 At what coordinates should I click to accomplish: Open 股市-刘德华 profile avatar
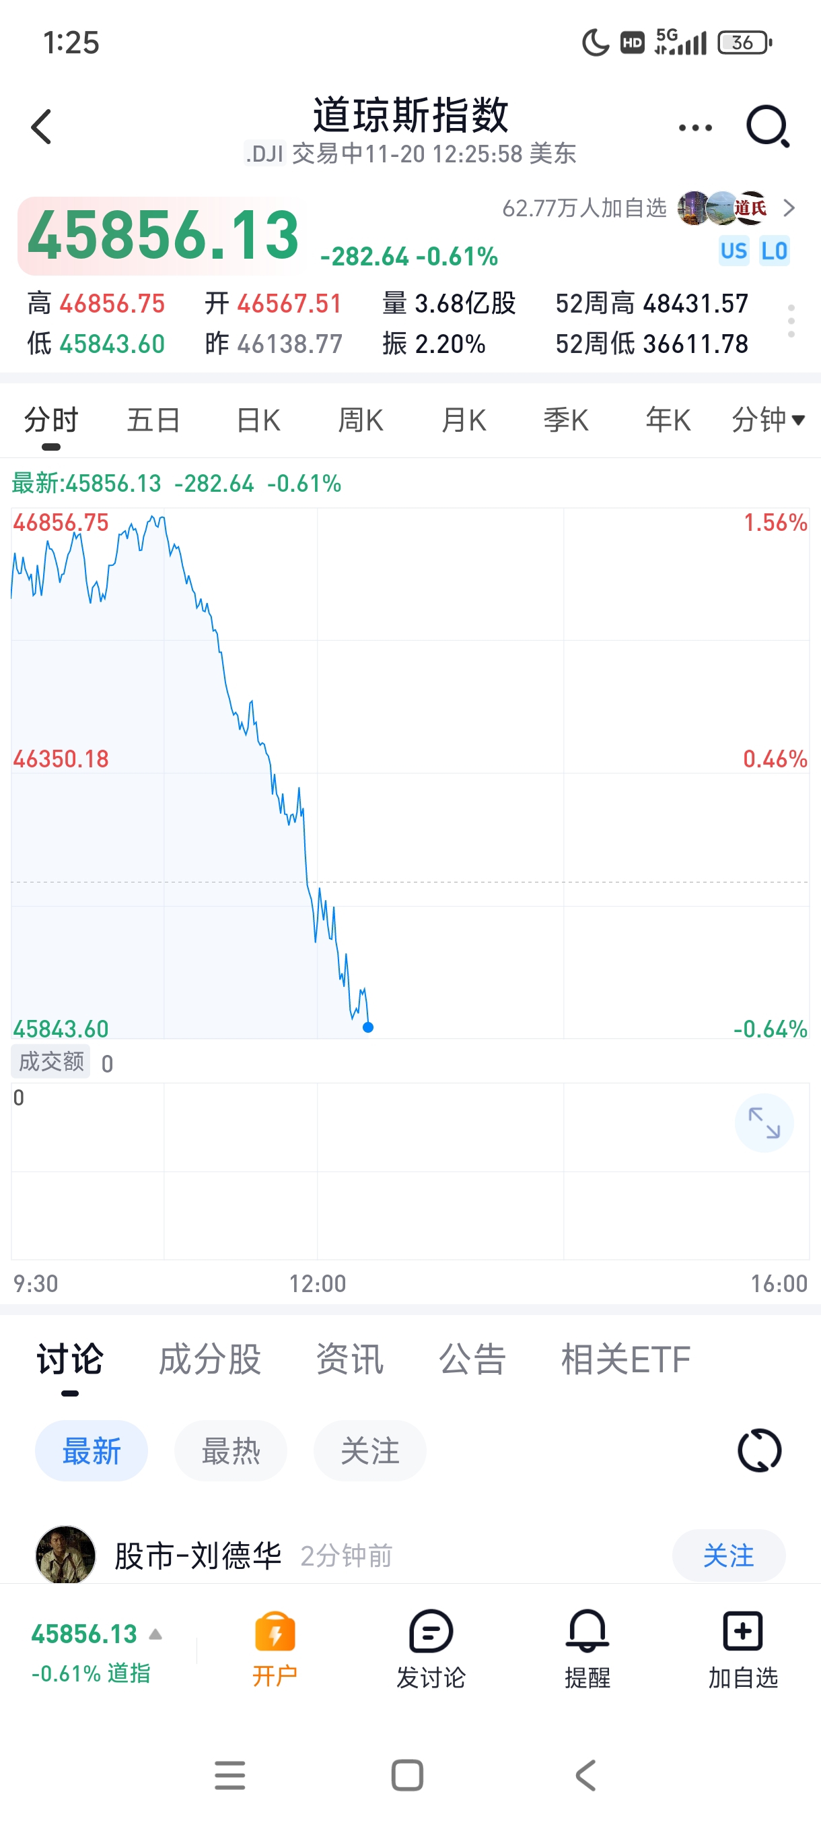(65, 1555)
